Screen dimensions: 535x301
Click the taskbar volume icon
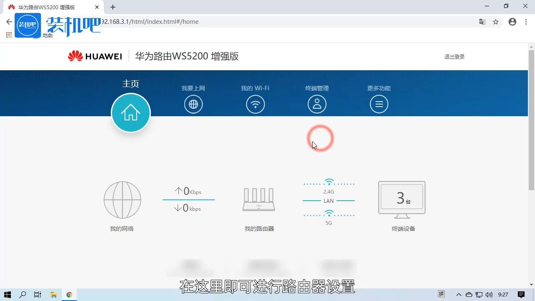(489, 295)
